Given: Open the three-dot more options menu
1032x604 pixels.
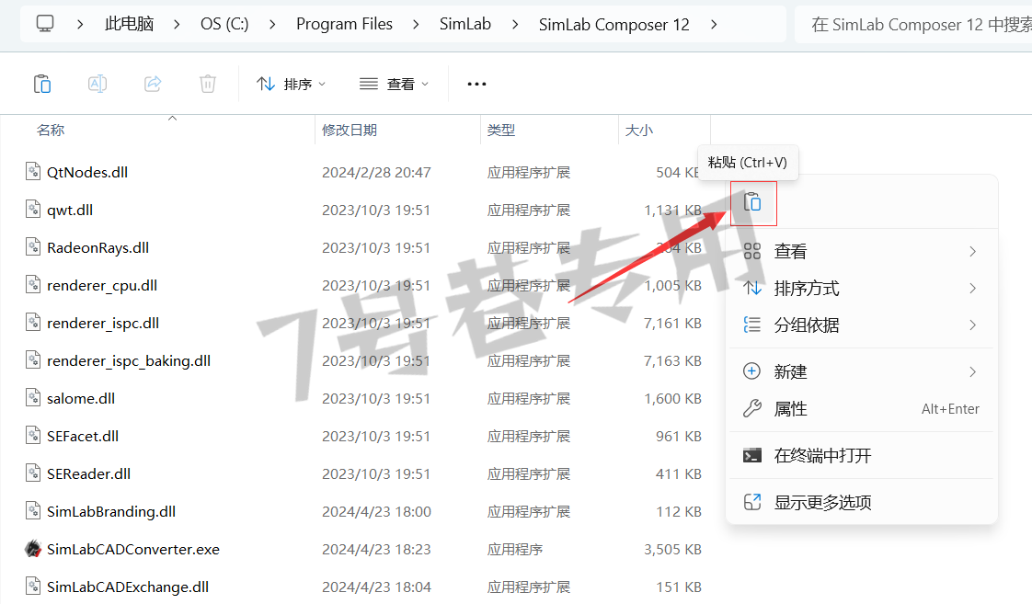Looking at the screenshot, I should (x=476, y=85).
